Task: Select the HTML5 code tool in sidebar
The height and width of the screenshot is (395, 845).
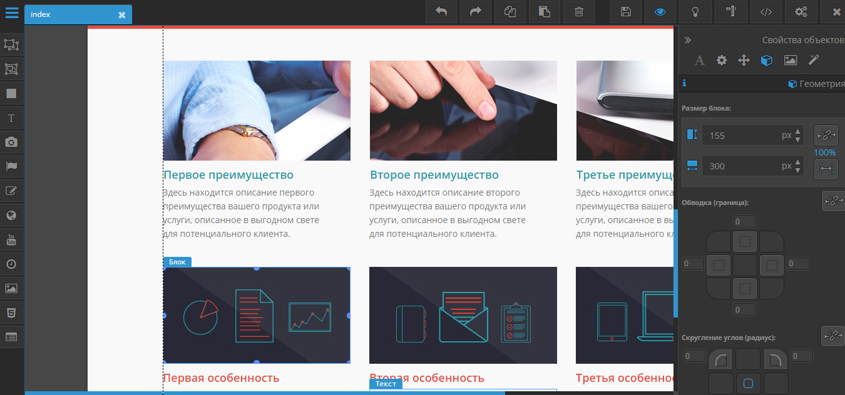Action: (11, 312)
